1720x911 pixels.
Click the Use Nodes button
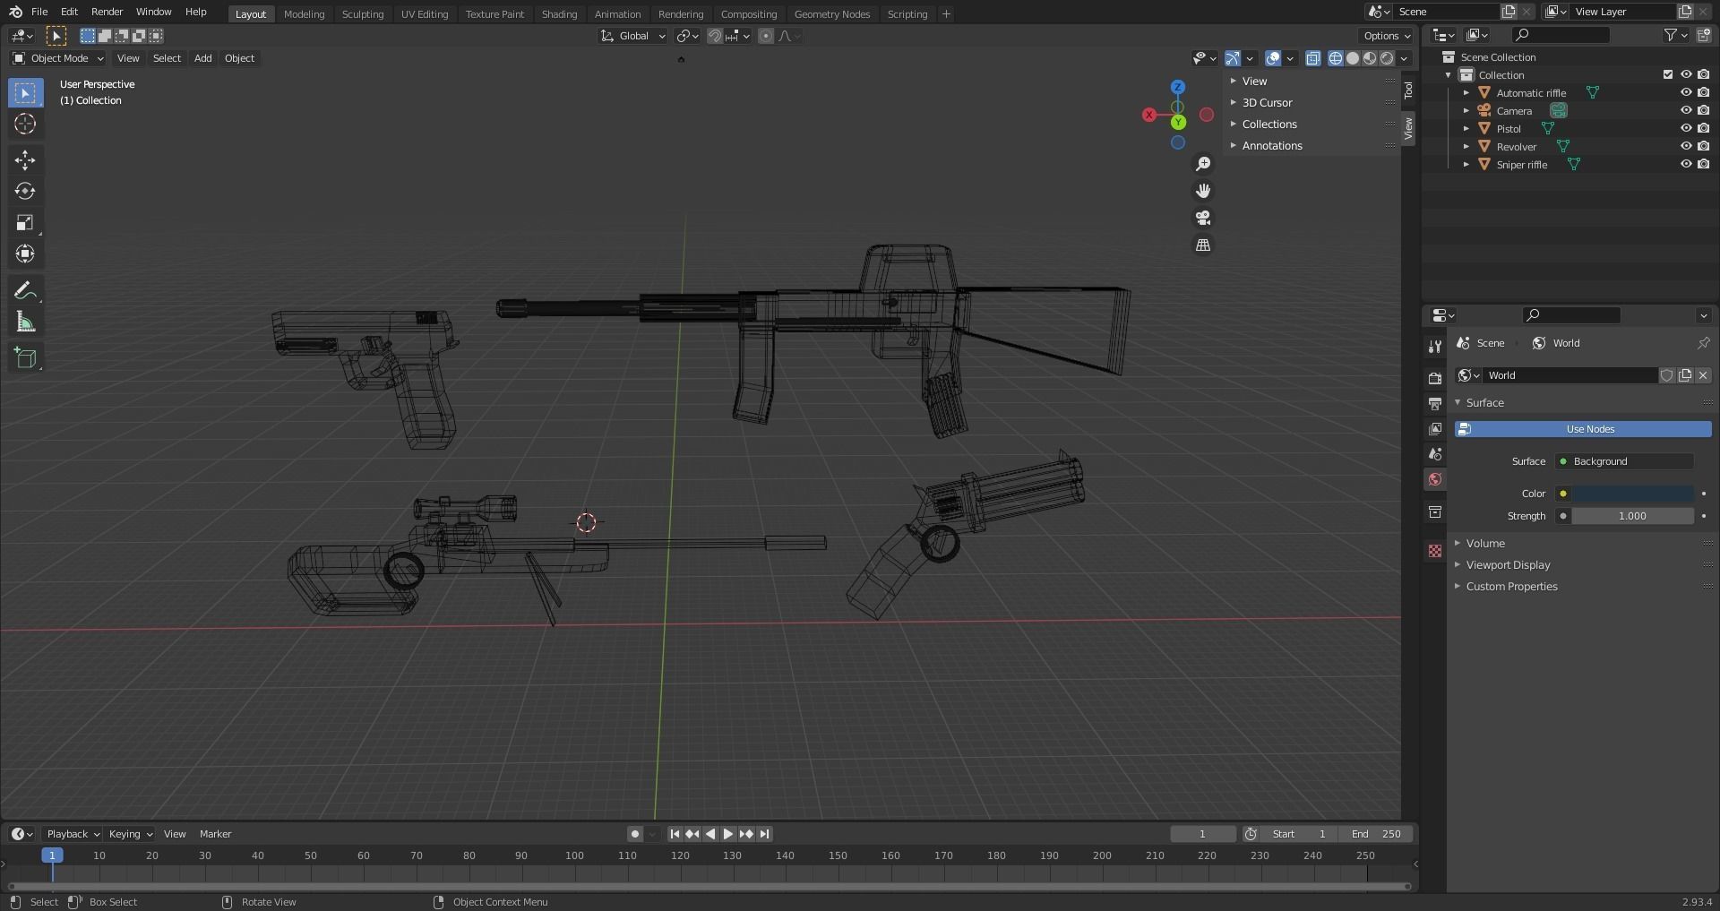[1583, 429]
